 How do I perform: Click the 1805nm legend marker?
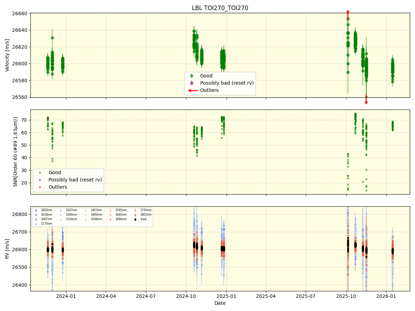click(135, 215)
